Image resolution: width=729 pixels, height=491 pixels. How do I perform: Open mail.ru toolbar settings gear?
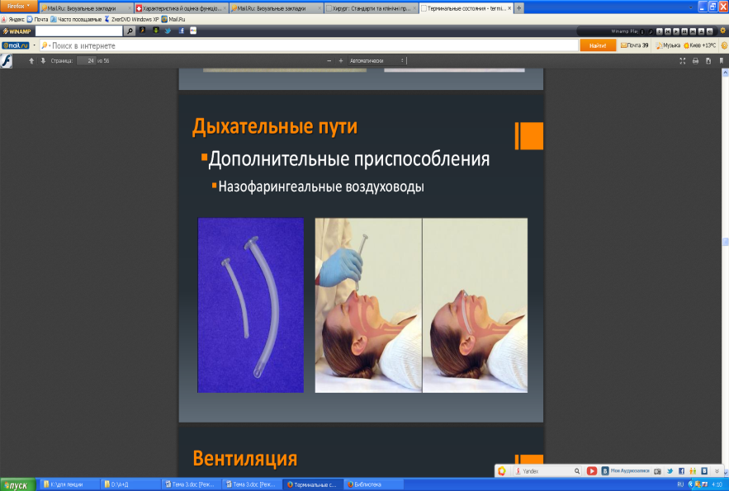point(724,45)
